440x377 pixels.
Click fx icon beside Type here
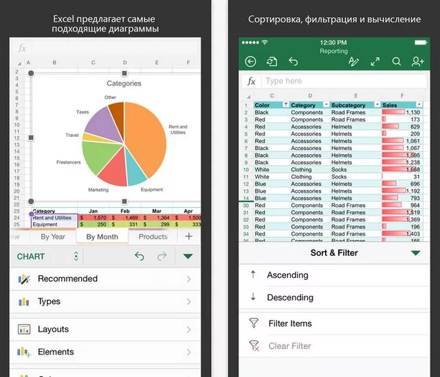[x=251, y=81]
